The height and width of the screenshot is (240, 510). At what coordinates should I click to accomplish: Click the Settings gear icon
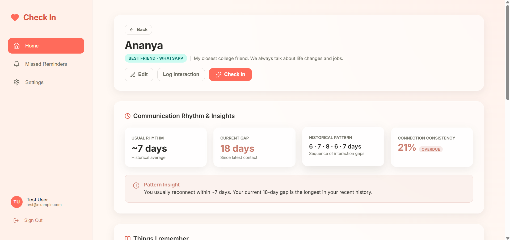pos(16,82)
